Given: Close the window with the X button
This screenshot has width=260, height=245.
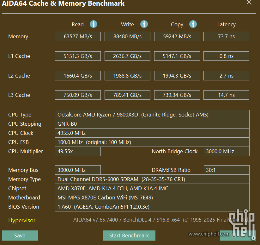Looking at the screenshot, I should click(249, 2).
